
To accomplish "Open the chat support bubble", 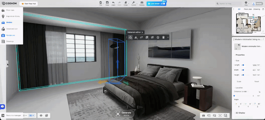I will coord(3,106).
